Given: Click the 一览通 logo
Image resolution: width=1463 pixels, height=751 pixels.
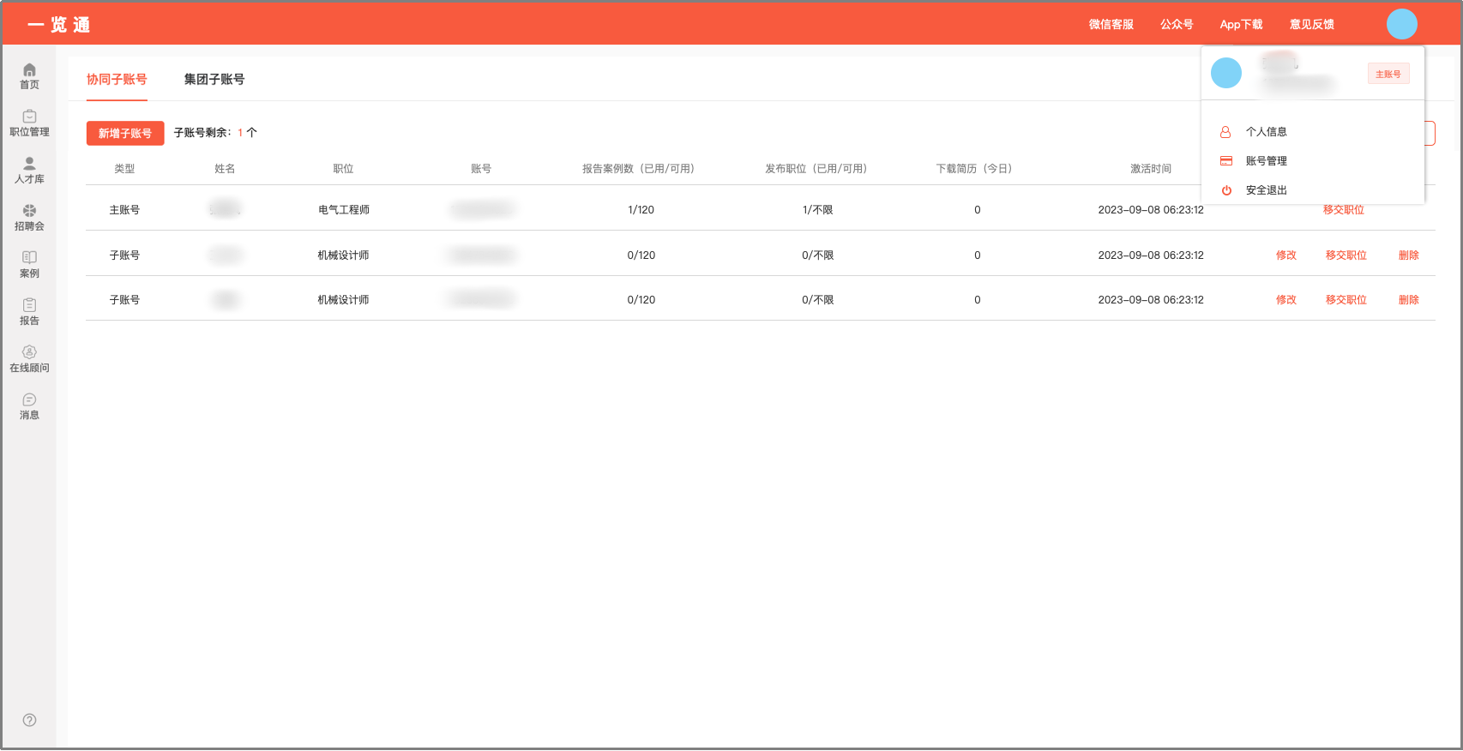Looking at the screenshot, I should 58,25.
